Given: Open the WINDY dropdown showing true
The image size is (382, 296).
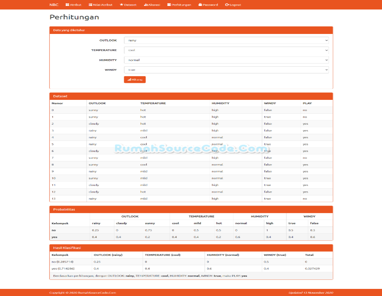Looking at the screenshot, I should coord(227,70).
